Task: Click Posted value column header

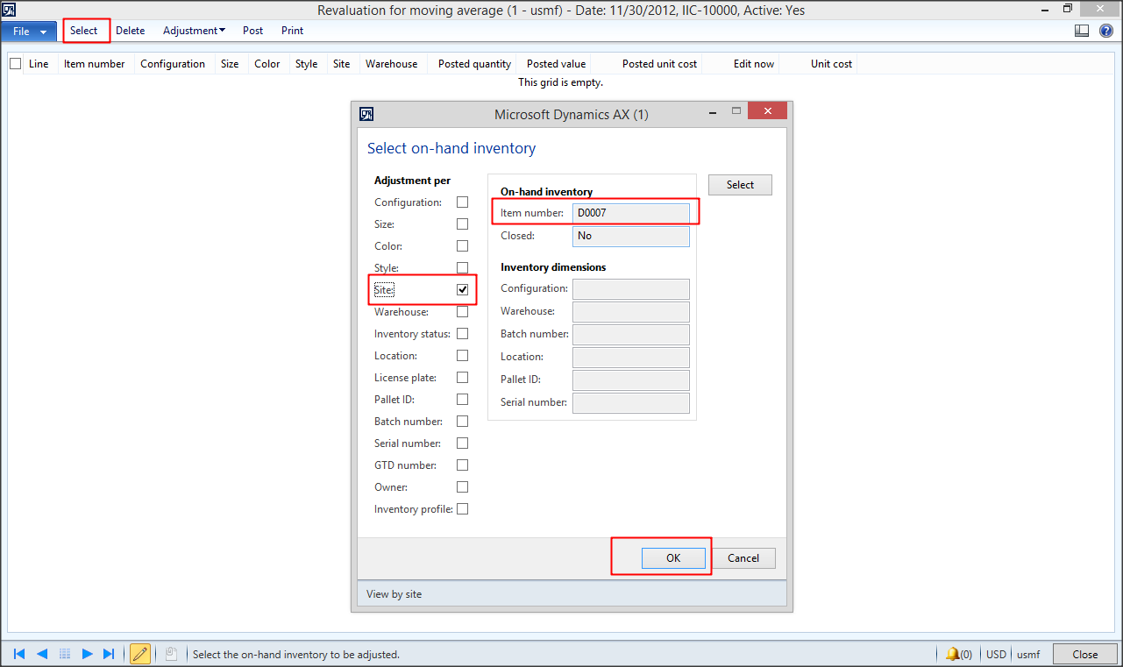Action: coord(556,64)
